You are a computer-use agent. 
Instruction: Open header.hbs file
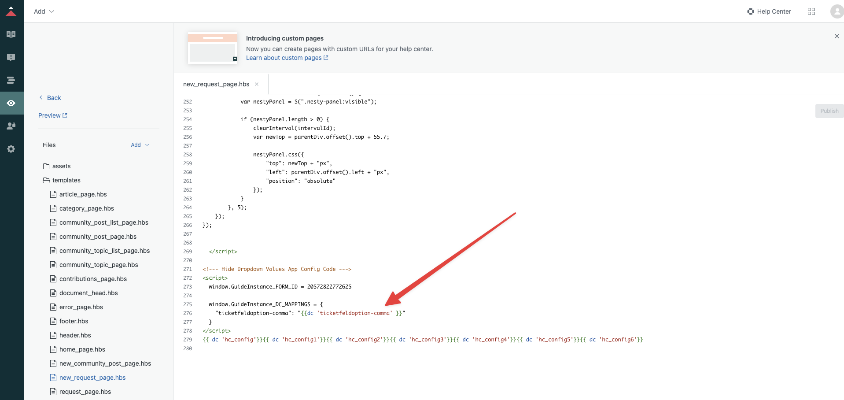[x=70, y=335]
